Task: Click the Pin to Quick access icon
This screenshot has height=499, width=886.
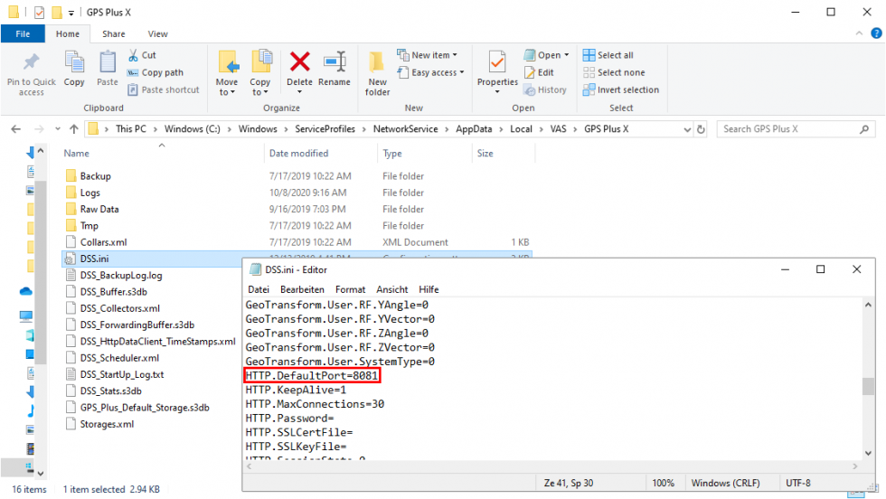Action: [31, 63]
